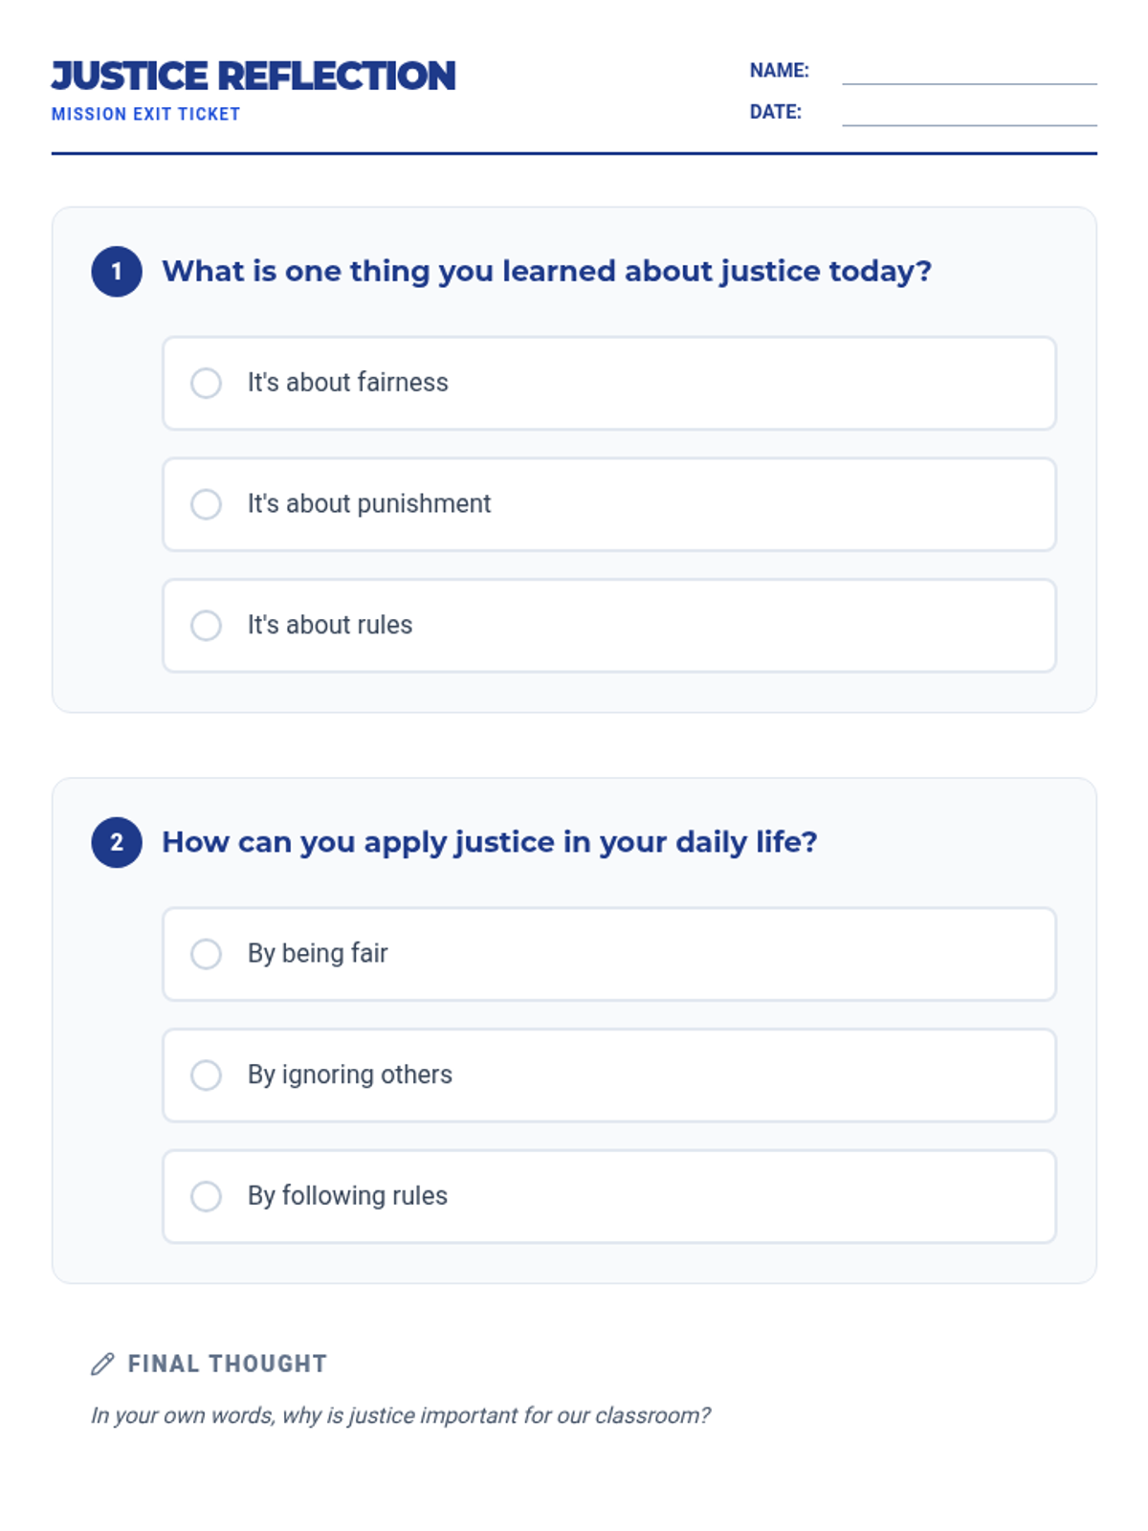Click the classroom justice prompt text
This screenshot has width=1148, height=1531.
[x=400, y=1415]
